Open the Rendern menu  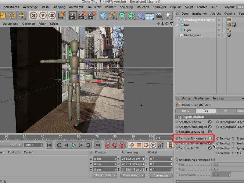coord(110,7)
